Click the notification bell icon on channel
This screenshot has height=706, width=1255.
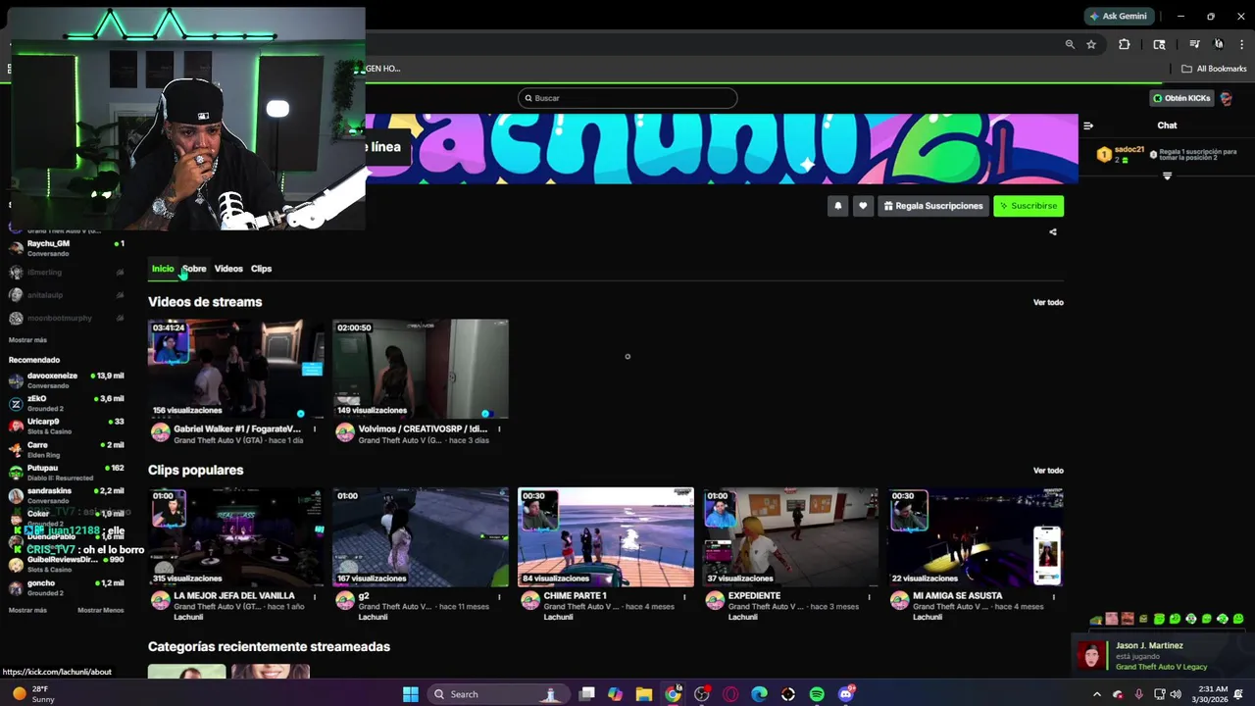(837, 206)
